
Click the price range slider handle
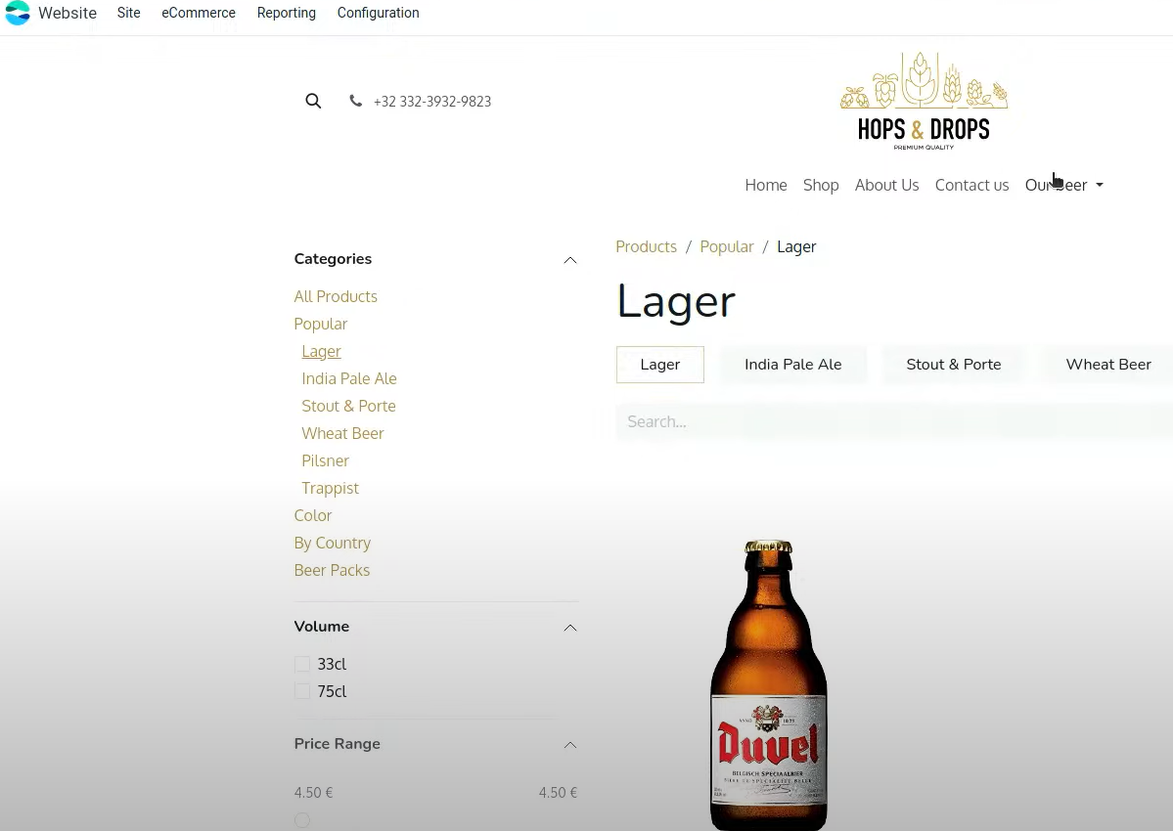pos(302,820)
